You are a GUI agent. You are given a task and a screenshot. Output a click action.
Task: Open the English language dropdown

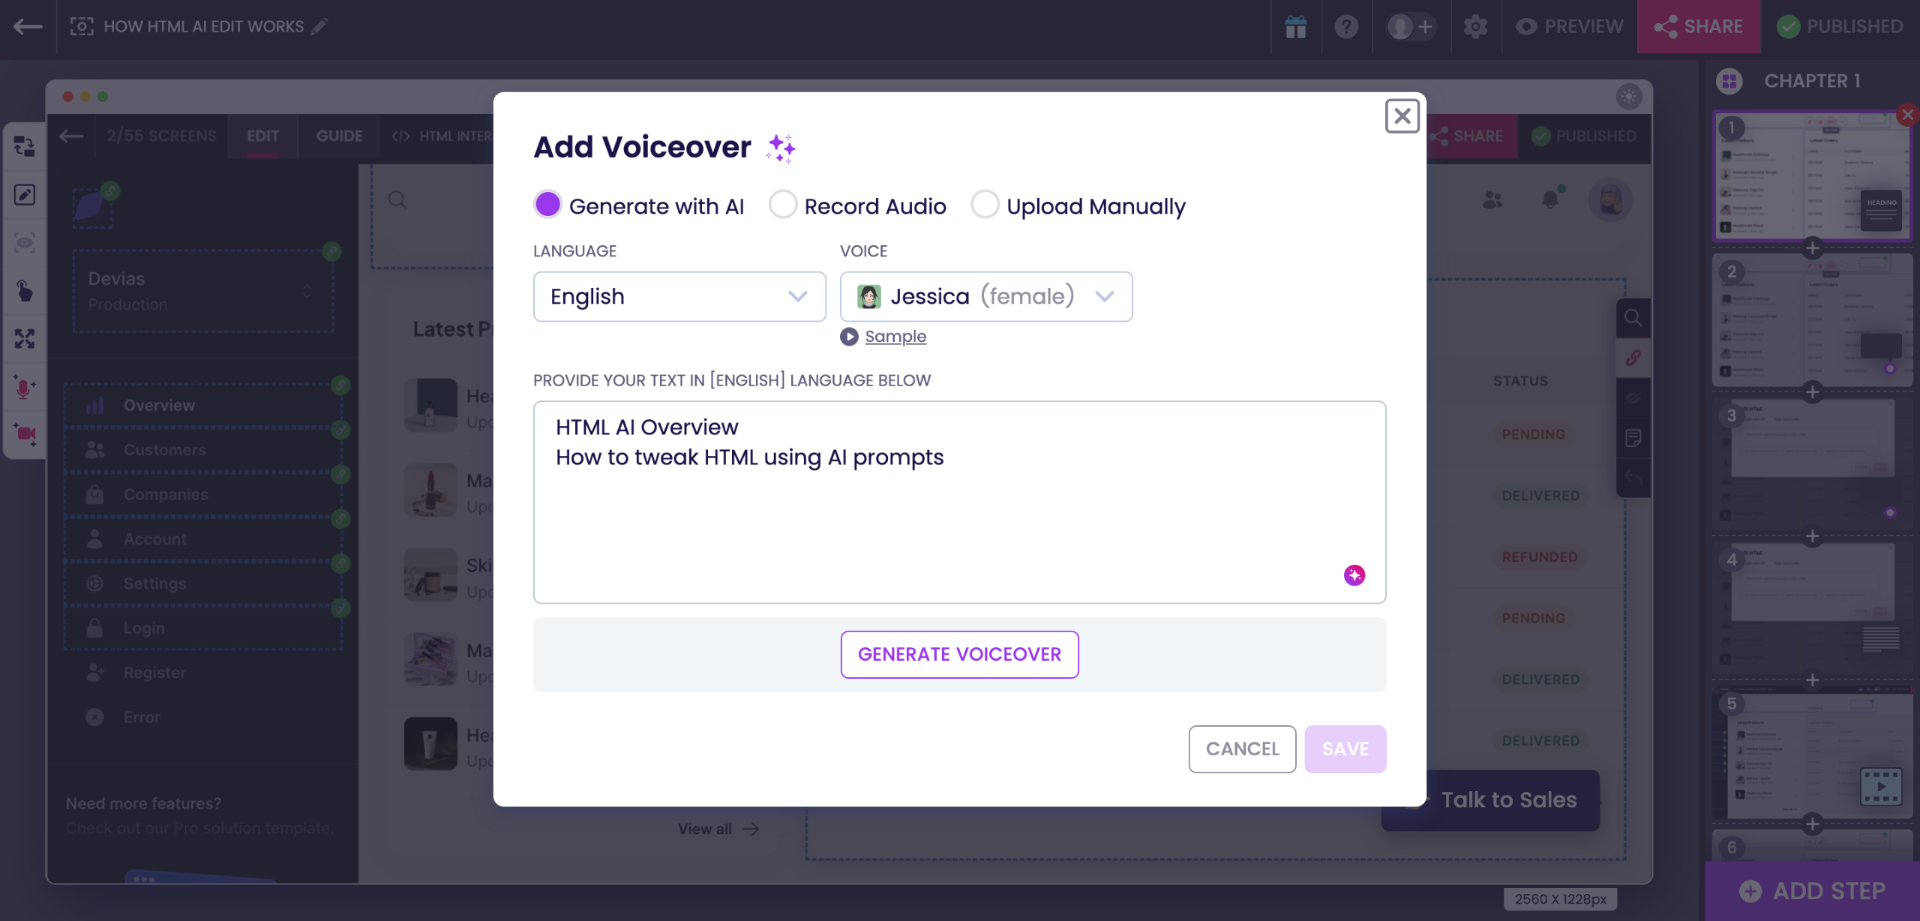[679, 297]
